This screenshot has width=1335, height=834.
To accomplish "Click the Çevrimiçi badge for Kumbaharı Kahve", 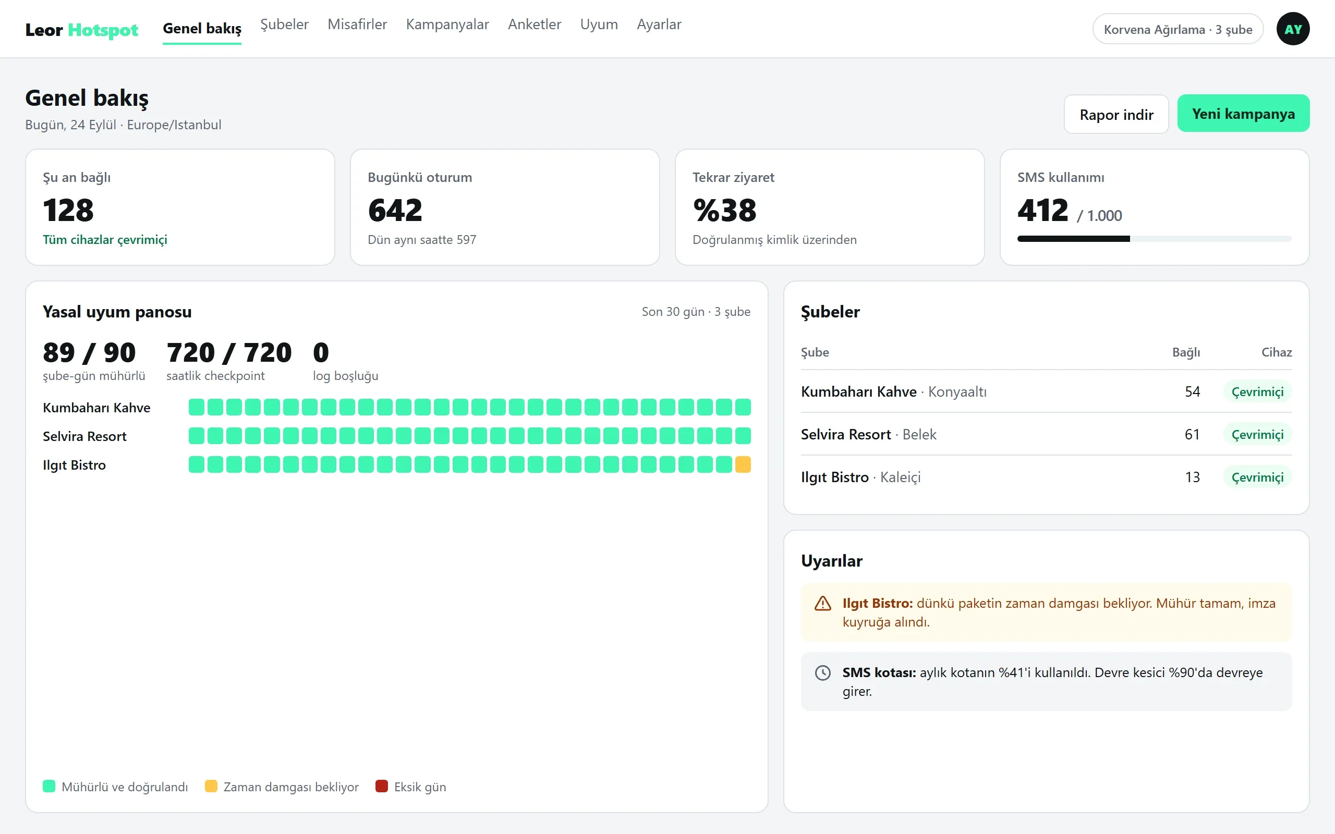I will click(1257, 391).
